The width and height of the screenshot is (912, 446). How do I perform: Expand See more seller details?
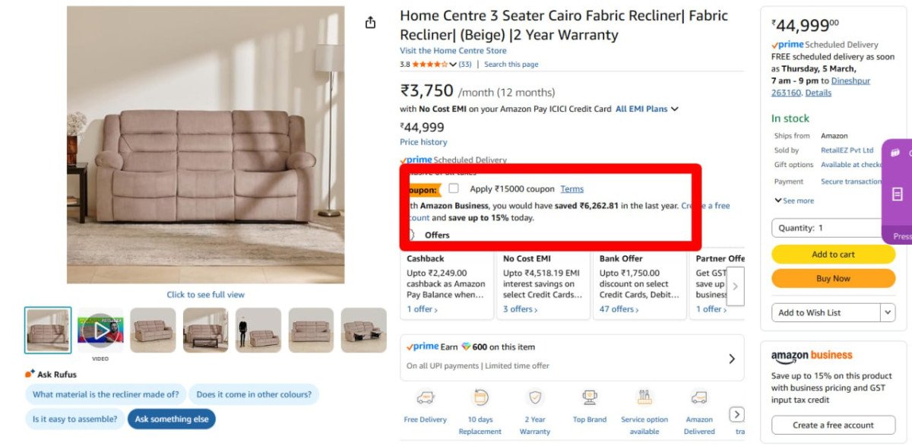point(794,201)
